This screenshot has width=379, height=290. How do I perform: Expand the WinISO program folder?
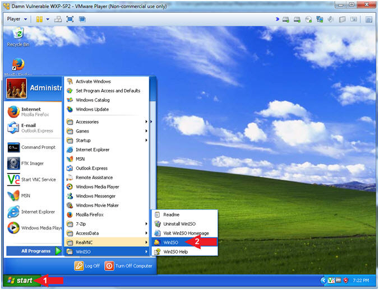pos(107,251)
